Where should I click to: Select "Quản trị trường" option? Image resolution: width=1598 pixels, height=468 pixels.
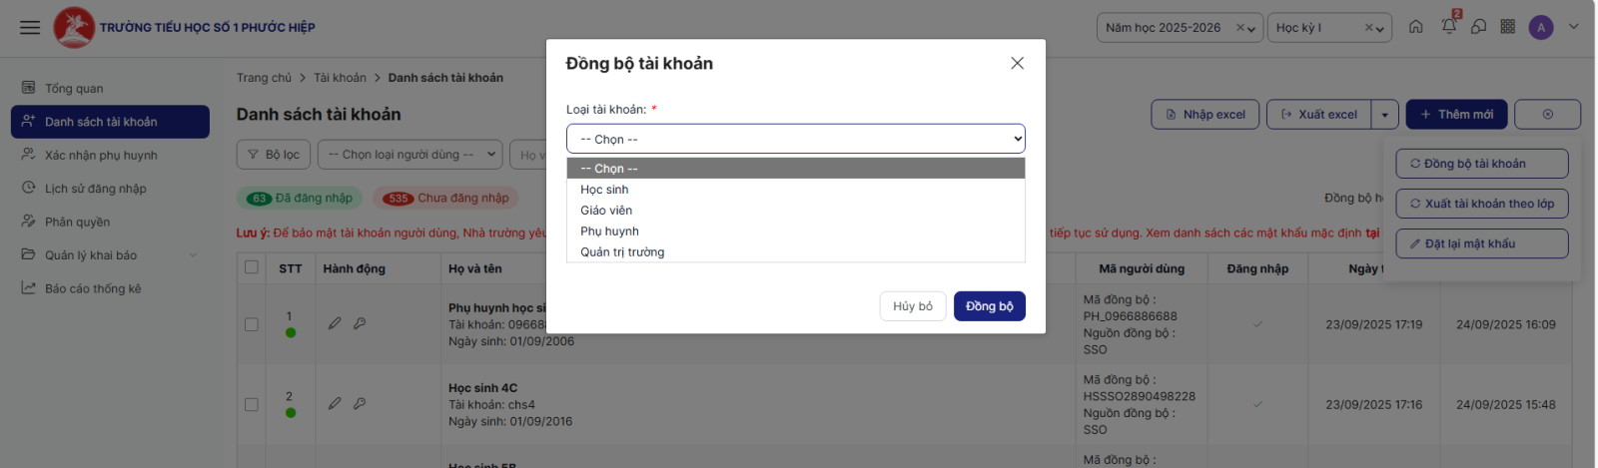622,252
